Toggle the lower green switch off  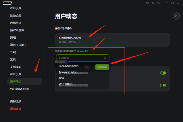pos(163,85)
